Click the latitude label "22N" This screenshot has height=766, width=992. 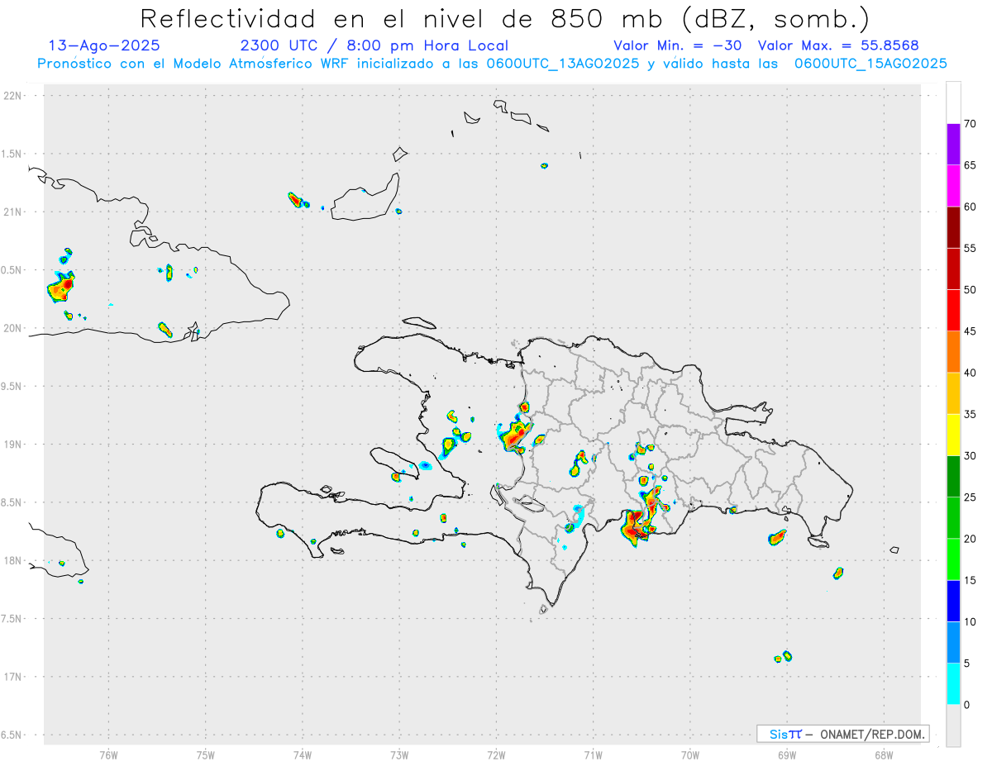(x=14, y=96)
